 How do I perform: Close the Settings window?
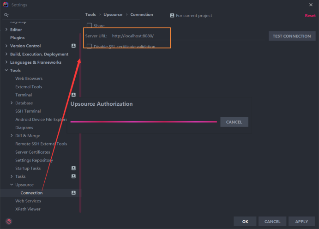coord(311,5)
